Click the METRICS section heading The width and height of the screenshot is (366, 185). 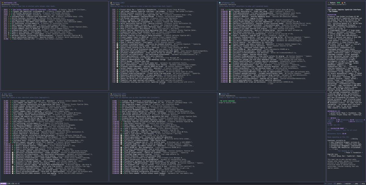click(333, 118)
